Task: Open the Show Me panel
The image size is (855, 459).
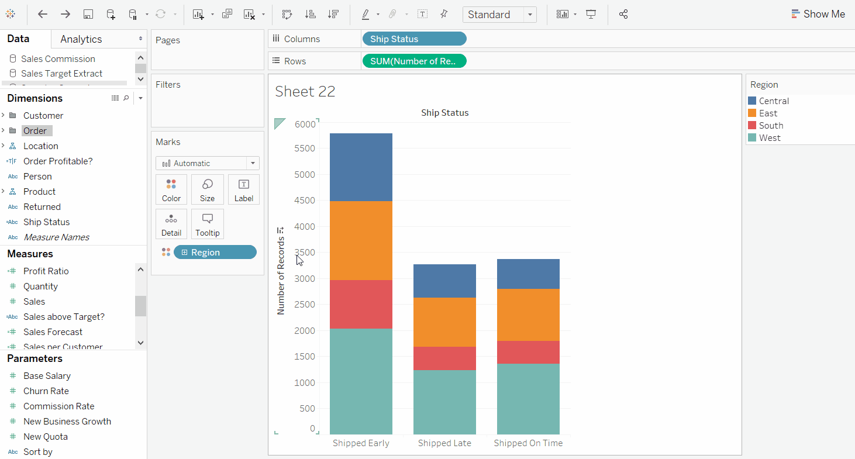Action: [x=818, y=14]
